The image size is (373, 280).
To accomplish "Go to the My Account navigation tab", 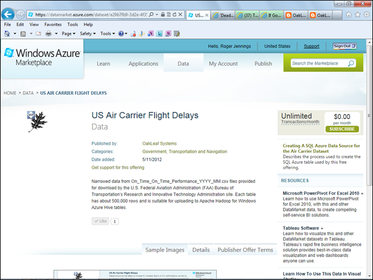I will (x=223, y=64).
